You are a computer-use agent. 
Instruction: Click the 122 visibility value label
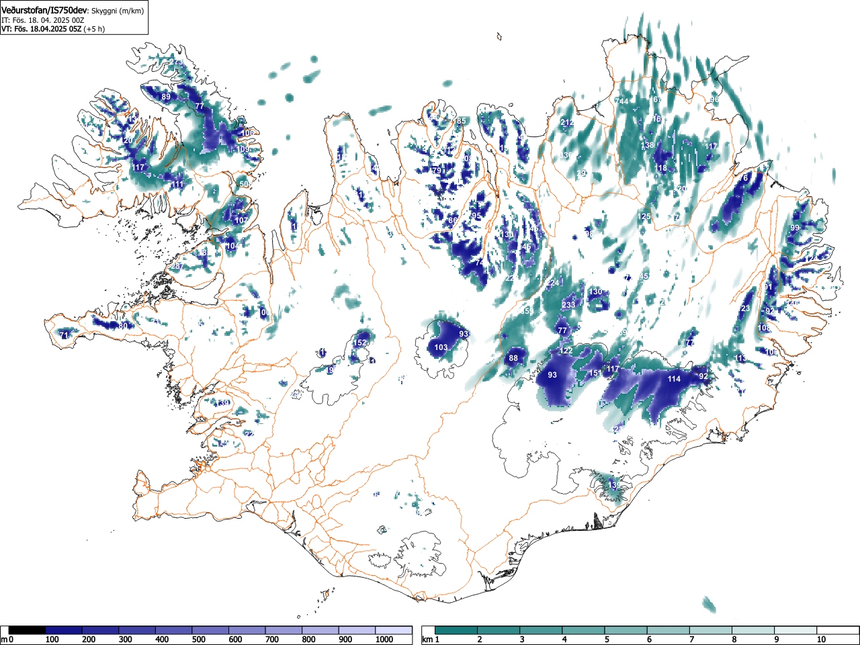click(x=566, y=351)
